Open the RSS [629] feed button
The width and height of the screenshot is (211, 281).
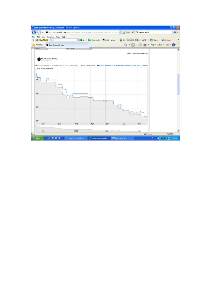point(141,40)
